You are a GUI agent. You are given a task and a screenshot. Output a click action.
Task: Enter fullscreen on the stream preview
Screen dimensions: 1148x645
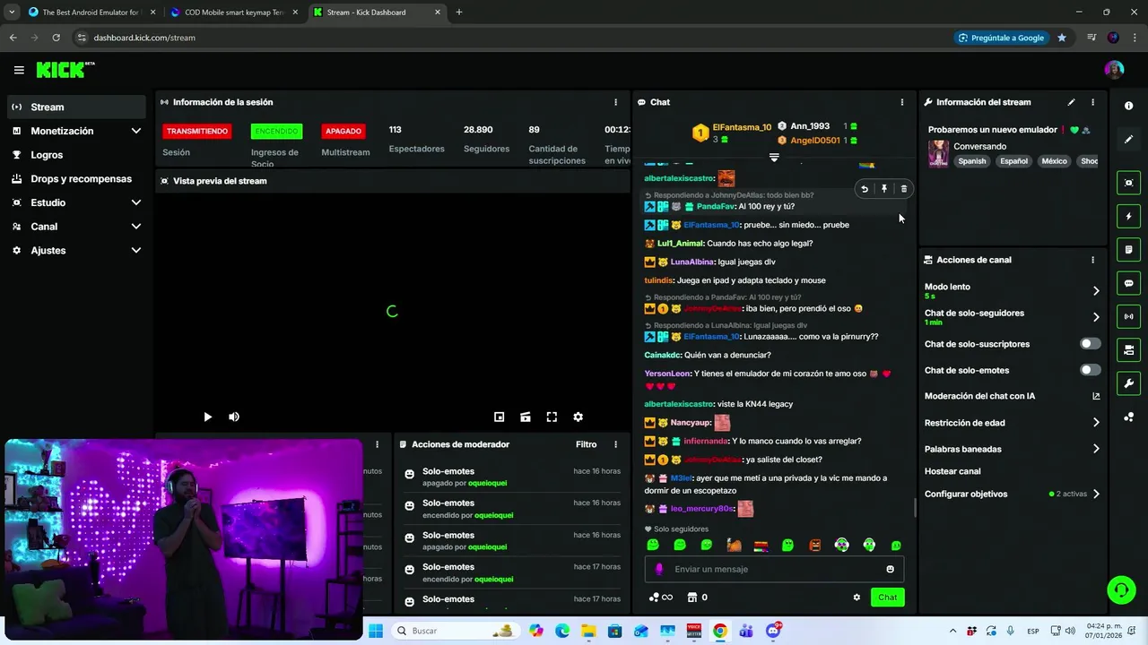coord(552,417)
